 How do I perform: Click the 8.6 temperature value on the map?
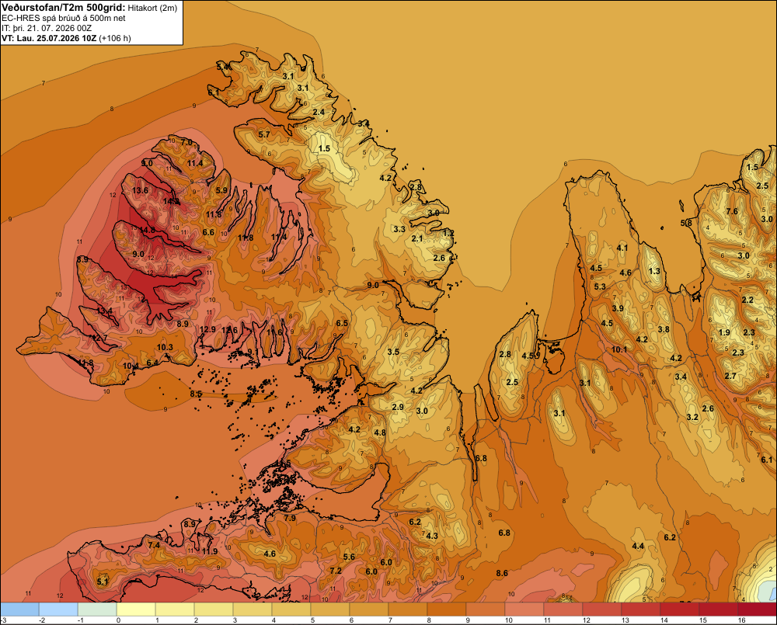click(x=502, y=573)
